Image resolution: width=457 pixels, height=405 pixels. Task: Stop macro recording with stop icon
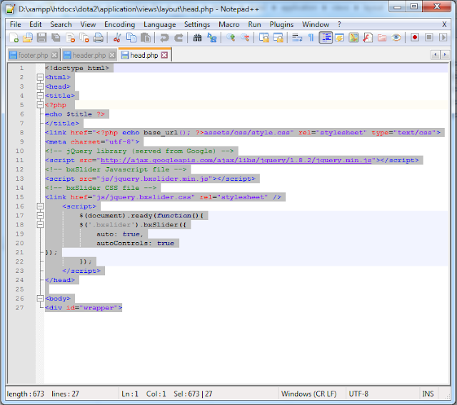428,38
